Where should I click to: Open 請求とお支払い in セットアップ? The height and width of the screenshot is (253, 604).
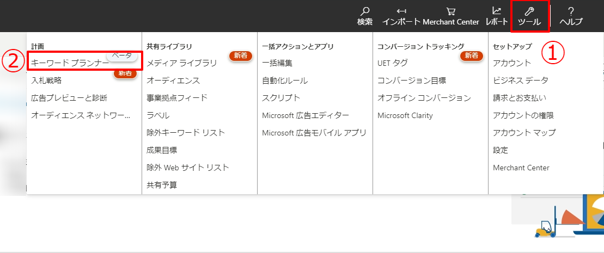tap(520, 98)
